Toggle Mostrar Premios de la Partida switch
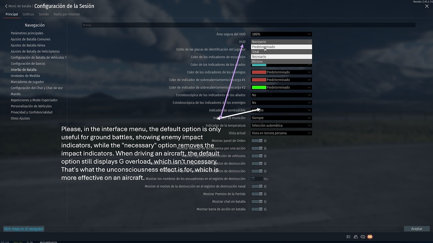 [257, 194]
